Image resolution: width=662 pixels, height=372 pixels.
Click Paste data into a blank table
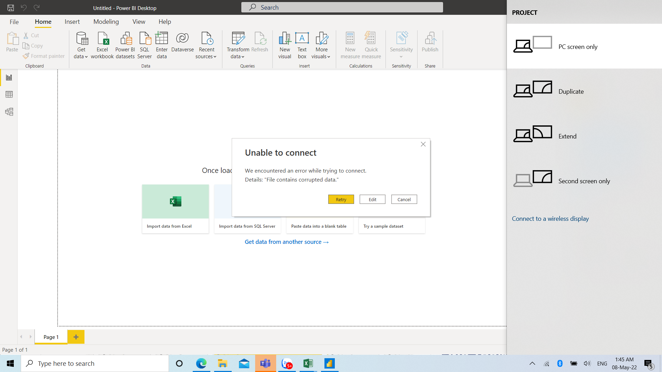click(319, 226)
